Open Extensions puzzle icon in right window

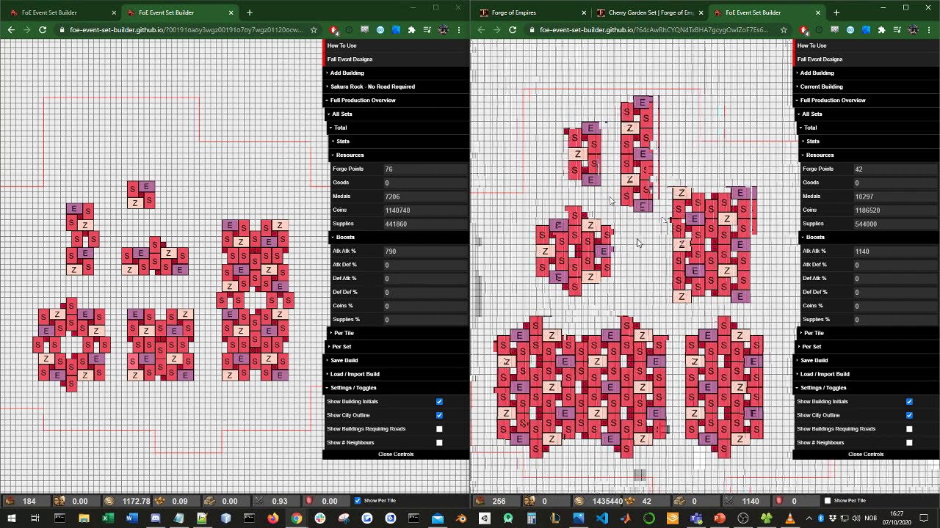881,30
